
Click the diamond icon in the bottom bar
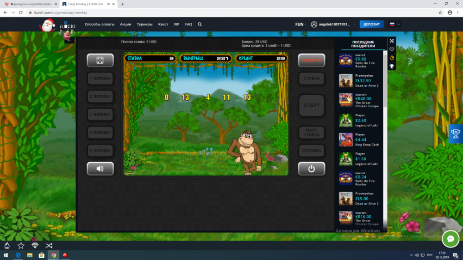point(35,245)
